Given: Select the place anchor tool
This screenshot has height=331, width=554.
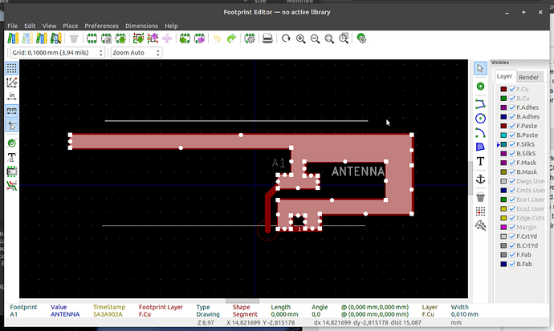Looking at the screenshot, I should tap(480, 179).
